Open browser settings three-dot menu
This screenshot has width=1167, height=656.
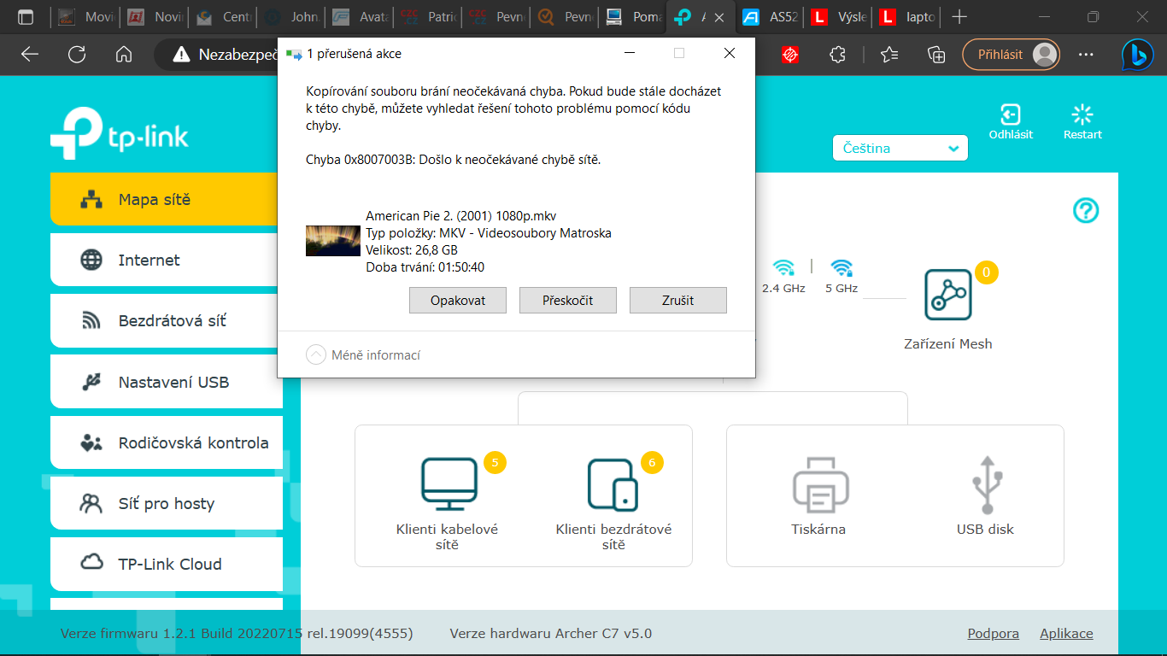pyautogui.click(x=1086, y=55)
